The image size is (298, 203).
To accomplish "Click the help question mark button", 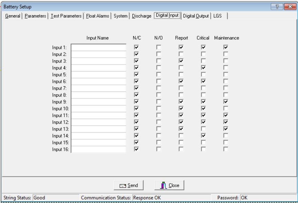I will click(277, 7).
